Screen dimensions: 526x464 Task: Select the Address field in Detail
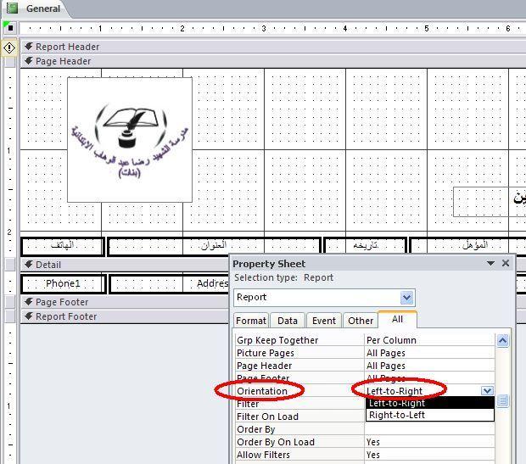click(x=170, y=284)
